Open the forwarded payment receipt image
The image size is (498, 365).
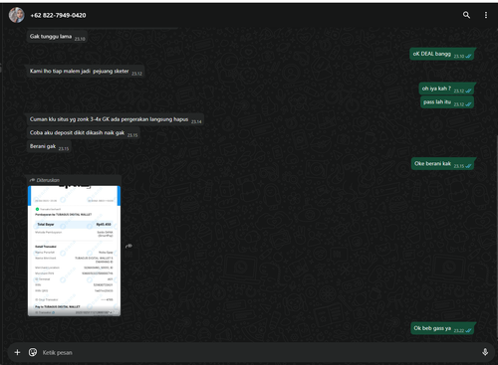74,251
